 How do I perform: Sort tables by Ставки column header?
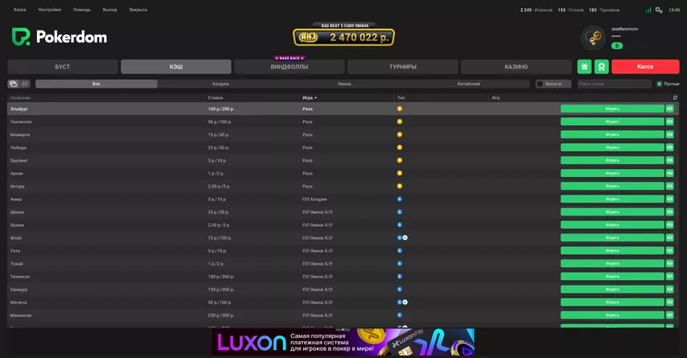215,97
